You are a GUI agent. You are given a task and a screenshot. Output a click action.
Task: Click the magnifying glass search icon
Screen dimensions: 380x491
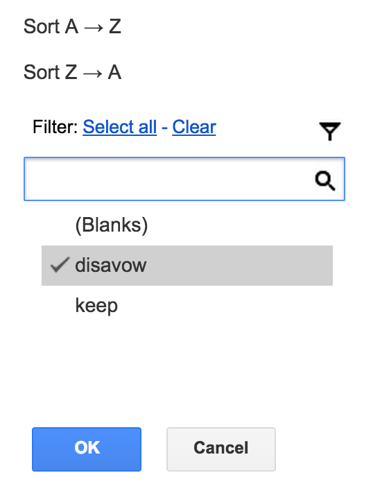pos(325,180)
